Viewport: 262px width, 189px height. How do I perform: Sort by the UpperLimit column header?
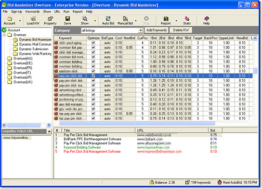pyautogui.click(x=226, y=38)
